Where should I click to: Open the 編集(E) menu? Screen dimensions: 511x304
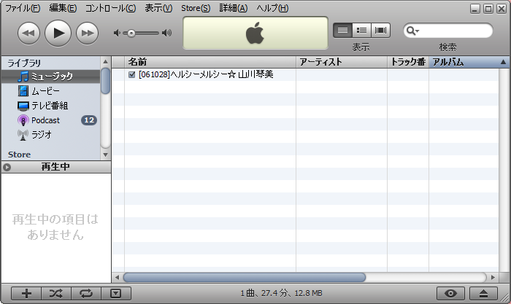pos(63,8)
